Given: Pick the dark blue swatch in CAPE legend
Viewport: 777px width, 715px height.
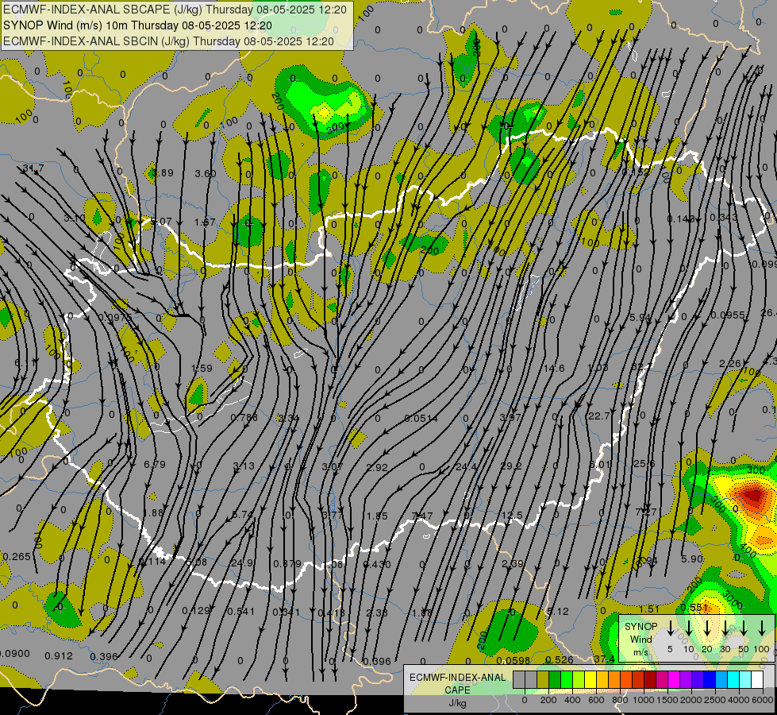Looking at the screenshot, I should (710, 680).
